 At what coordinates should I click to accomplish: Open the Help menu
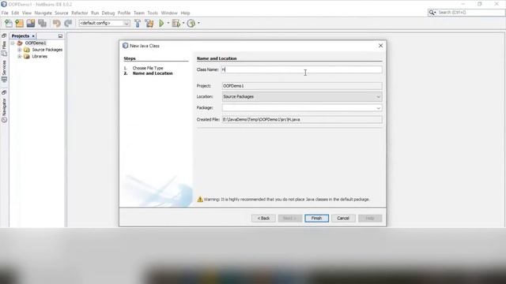[x=185, y=13]
